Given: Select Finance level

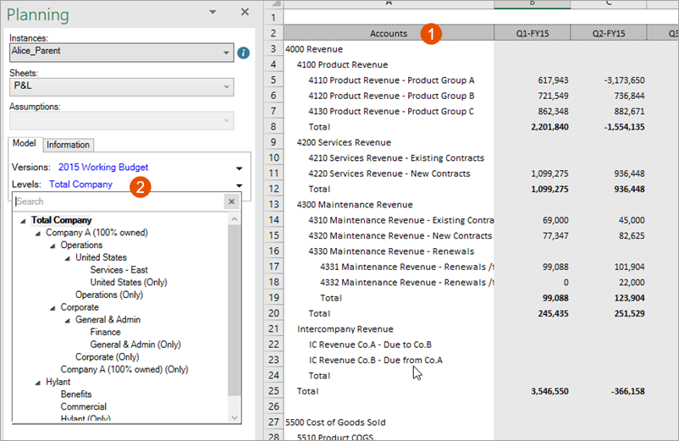Looking at the screenshot, I should [x=105, y=332].
